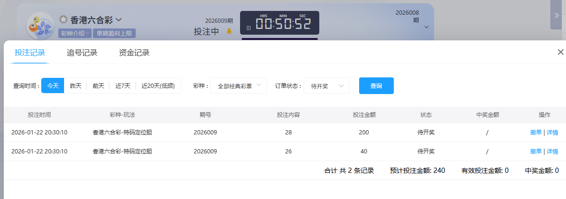The width and height of the screenshot is (566, 199).
Task: Click 撤单 for the bet on 28
Action: point(536,133)
